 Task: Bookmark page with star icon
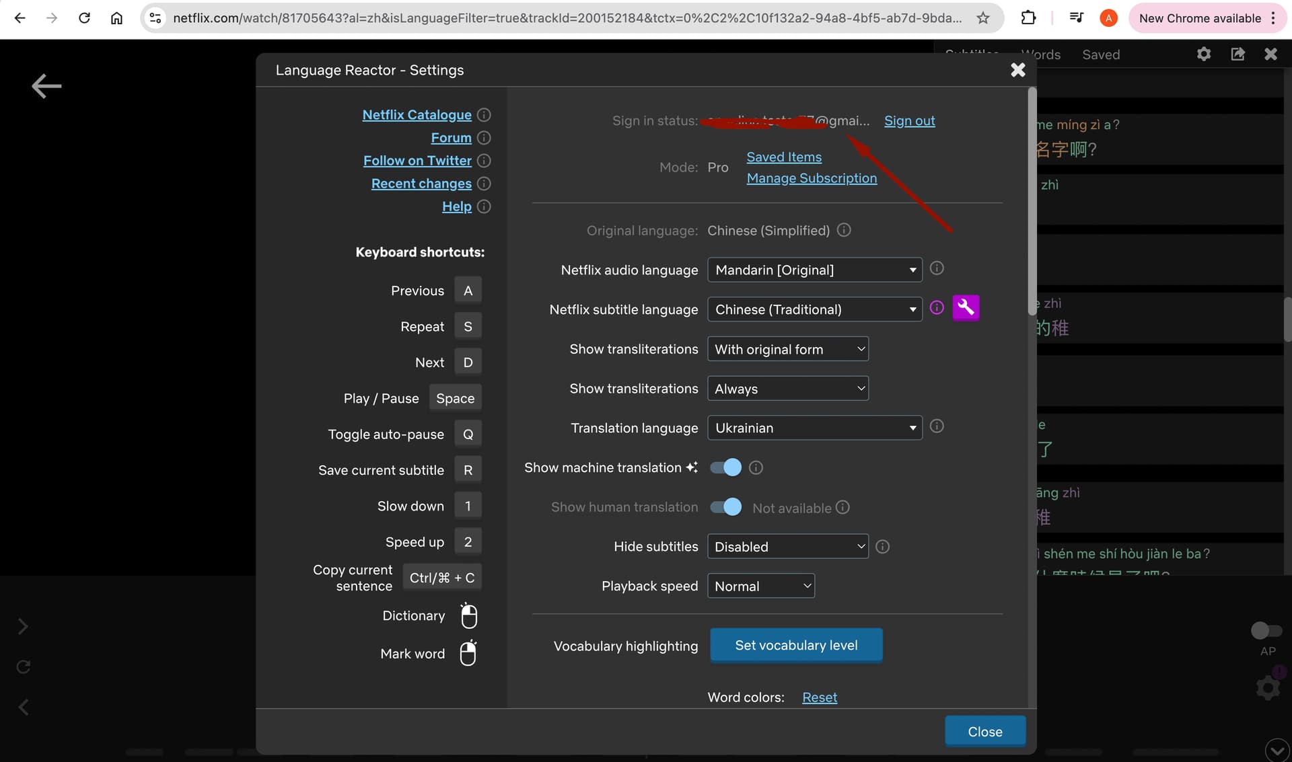(x=983, y=18)
